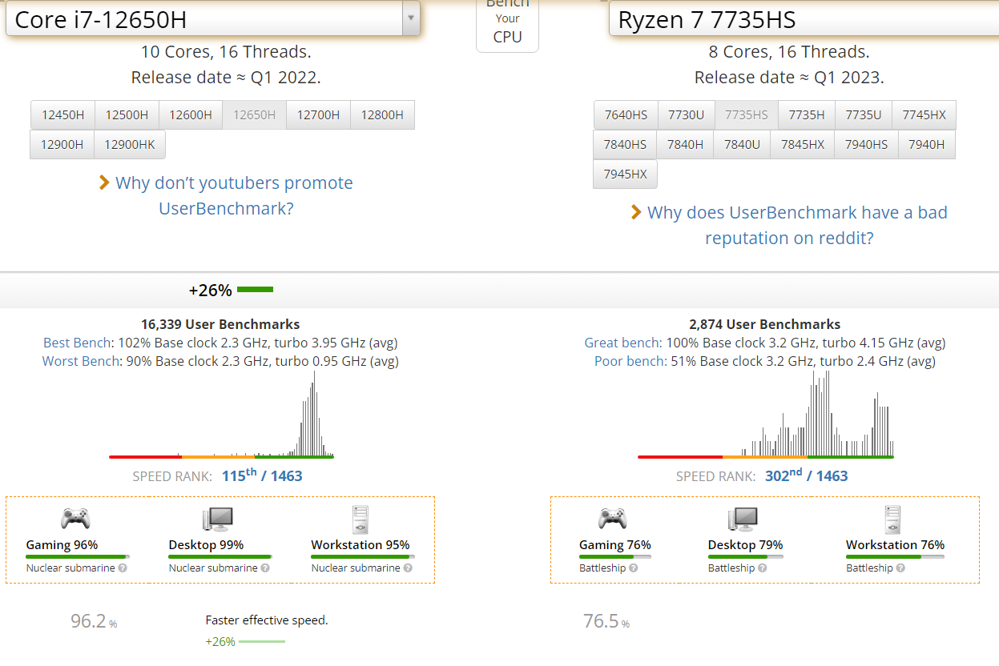Select the 7735H model tab

[807, 114]
